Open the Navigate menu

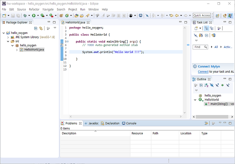coord(48,9)
